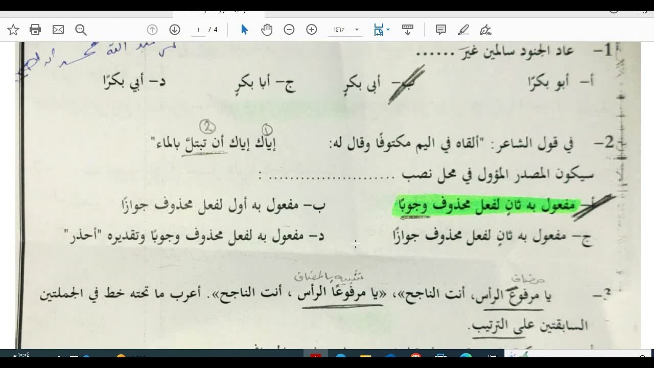Click the phrase 'إياك إياك أن تبتلّ بالماء'
Screen dimensions: 654x368
tap(214, 144)
